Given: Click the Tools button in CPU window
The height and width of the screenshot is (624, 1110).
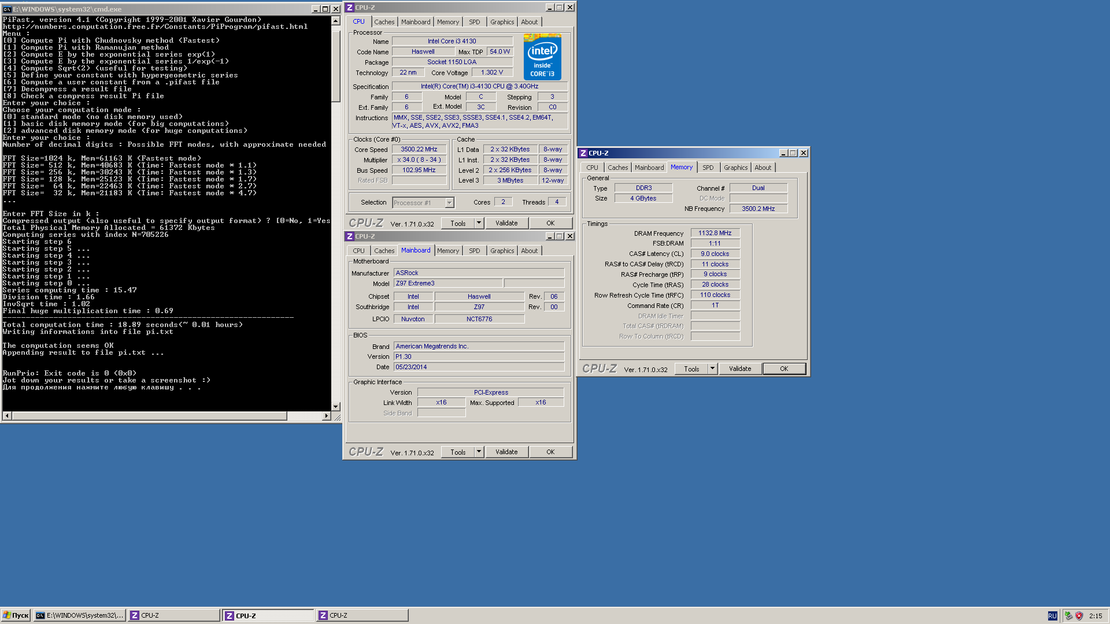Looking at the screenshot, I should (x=458, y=223).
